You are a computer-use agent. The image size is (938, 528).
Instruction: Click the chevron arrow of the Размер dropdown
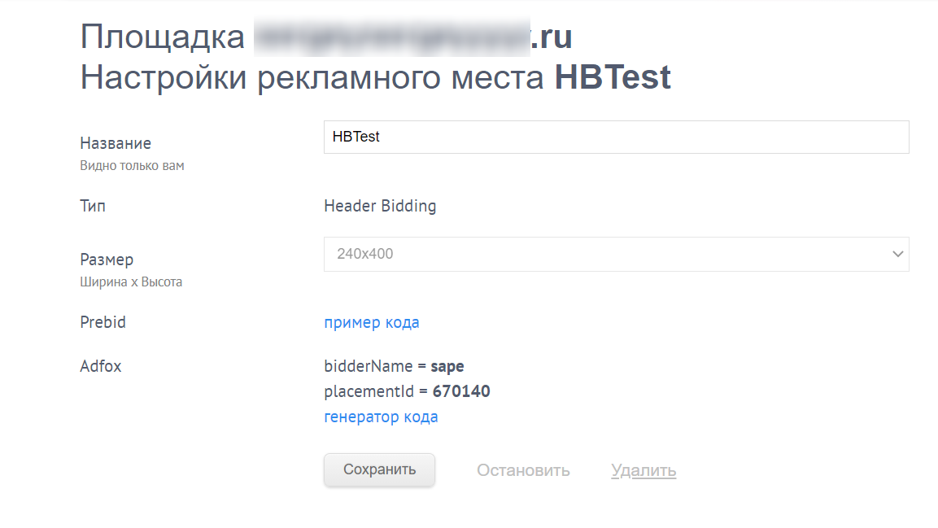point(897,254)
